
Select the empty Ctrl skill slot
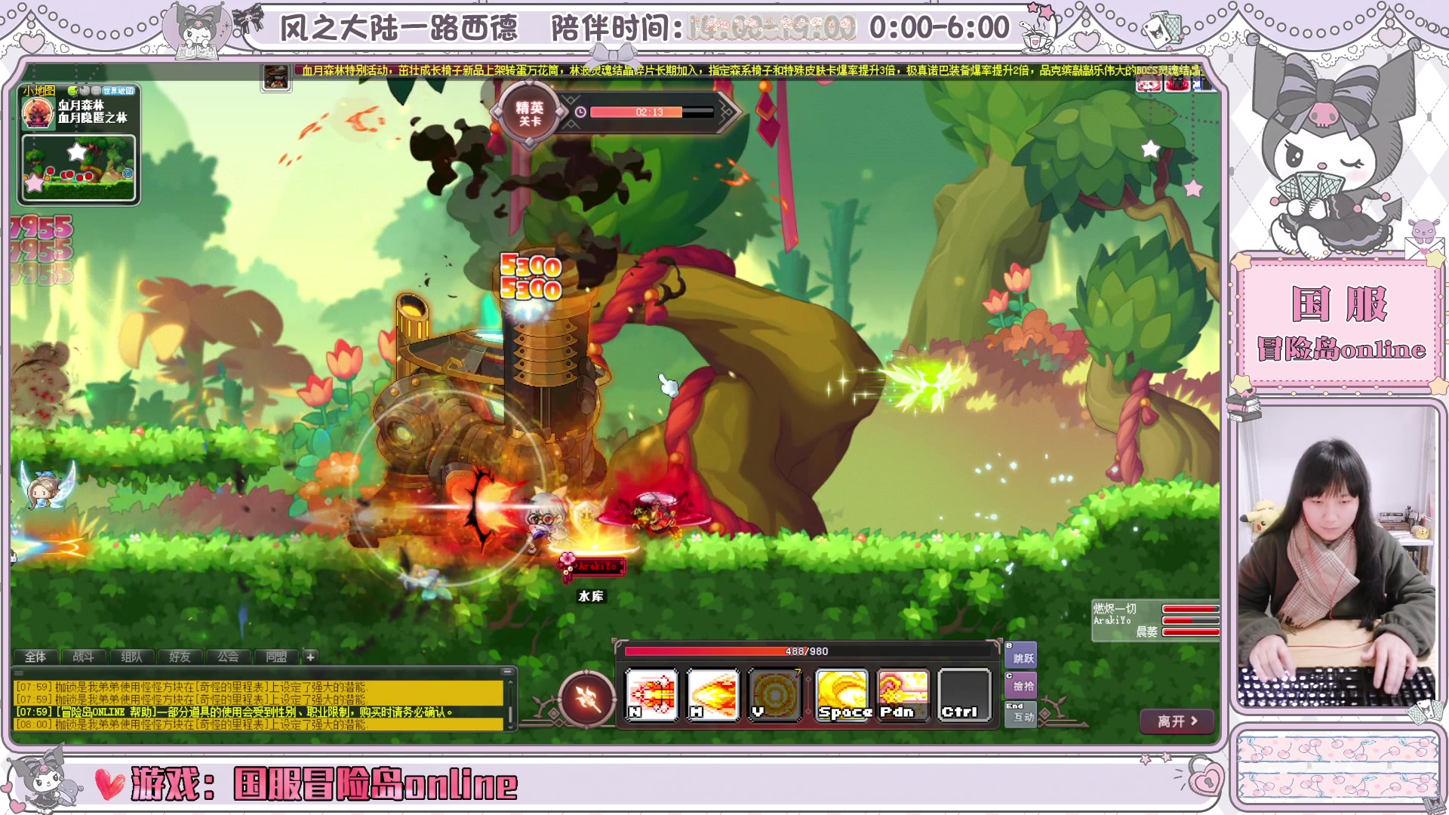tap(964, 695)
